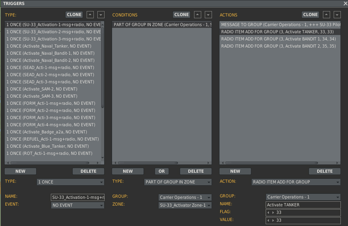The height and width of the screenshot is (226, 348).
Task: Clone the selected condition
Action: pos(182,15)
